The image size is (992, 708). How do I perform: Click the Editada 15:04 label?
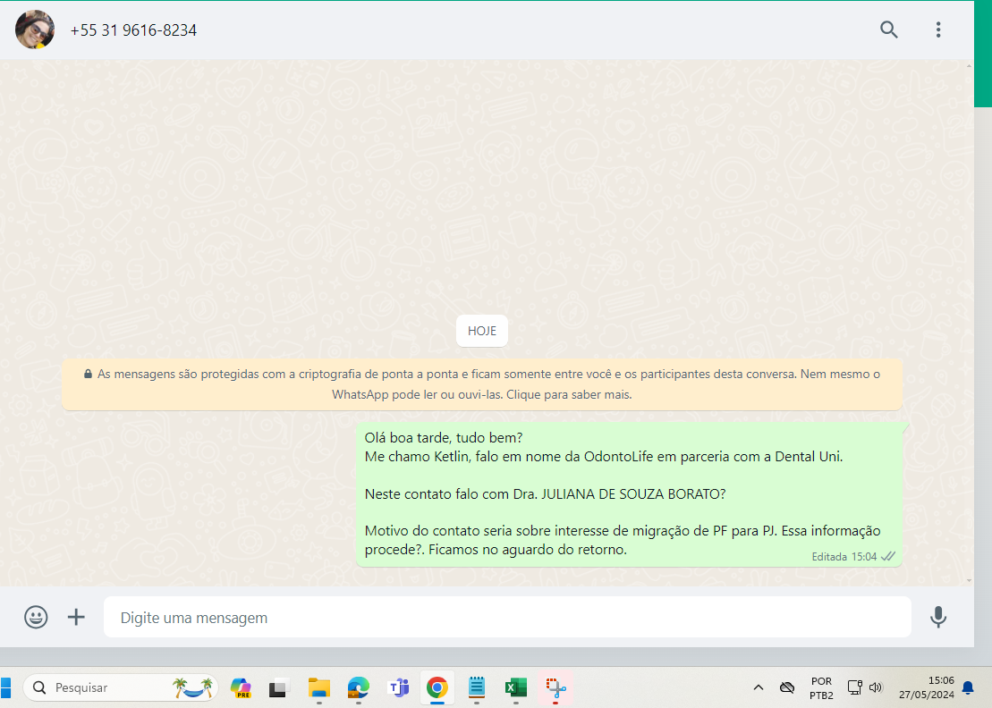coord(844,557)
